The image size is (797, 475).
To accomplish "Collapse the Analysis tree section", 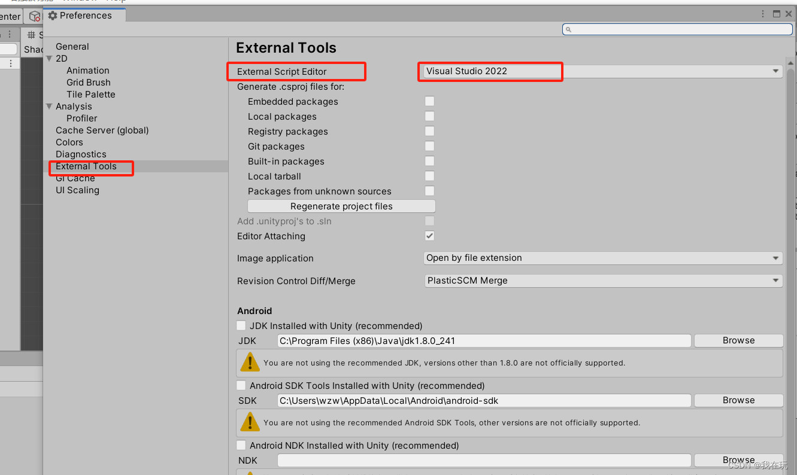I will pos(49,106).
